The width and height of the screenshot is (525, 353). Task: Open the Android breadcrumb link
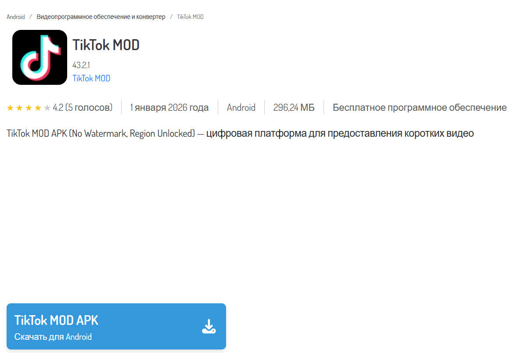click(x=16, y=17)
